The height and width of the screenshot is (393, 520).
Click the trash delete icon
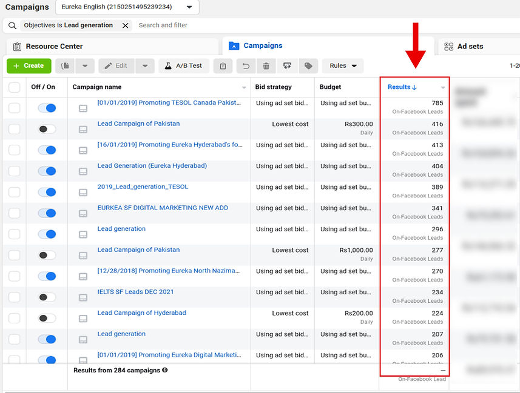tap(266, 66)
